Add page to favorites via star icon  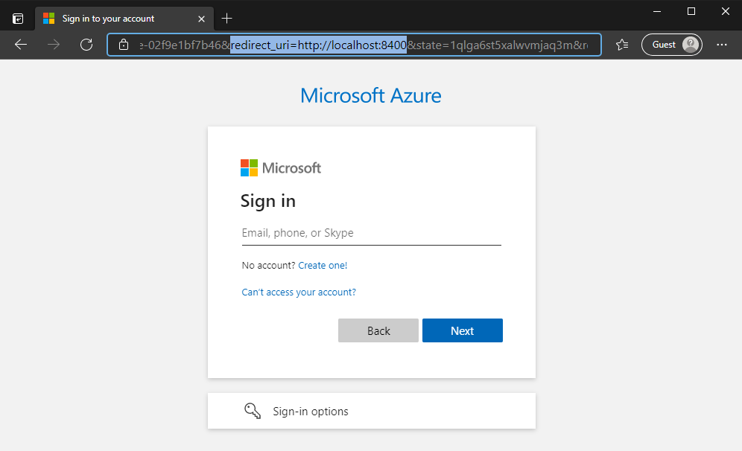[622, 45]
